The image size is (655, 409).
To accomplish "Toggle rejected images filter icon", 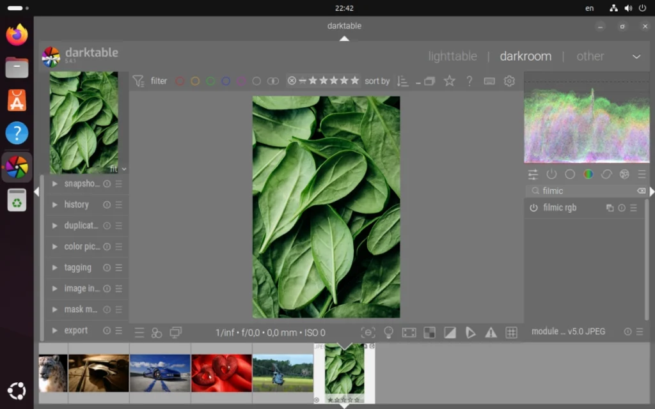I will click(x=292, y=81).
